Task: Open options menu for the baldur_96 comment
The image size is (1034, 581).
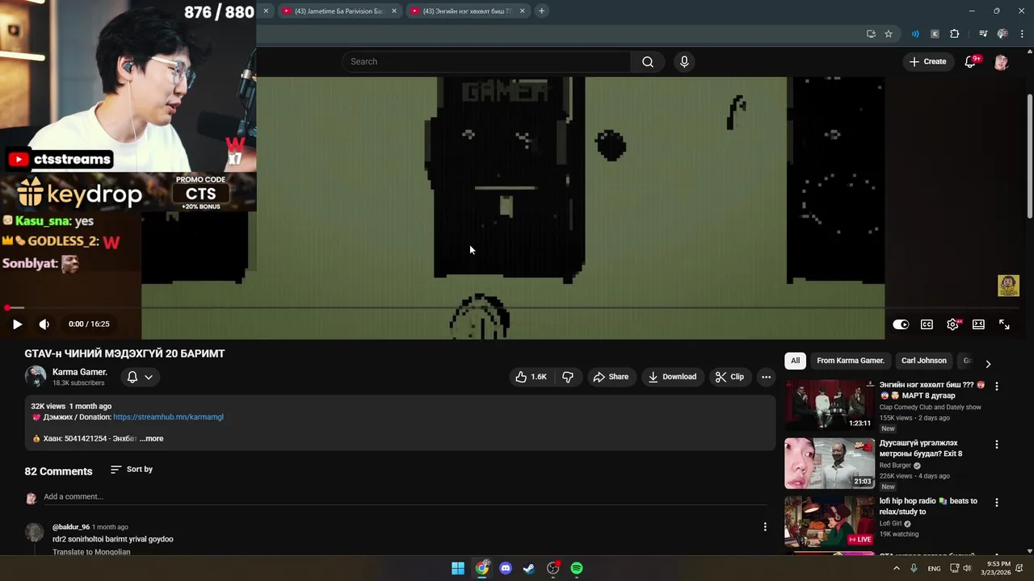Action: pos(765,527)
